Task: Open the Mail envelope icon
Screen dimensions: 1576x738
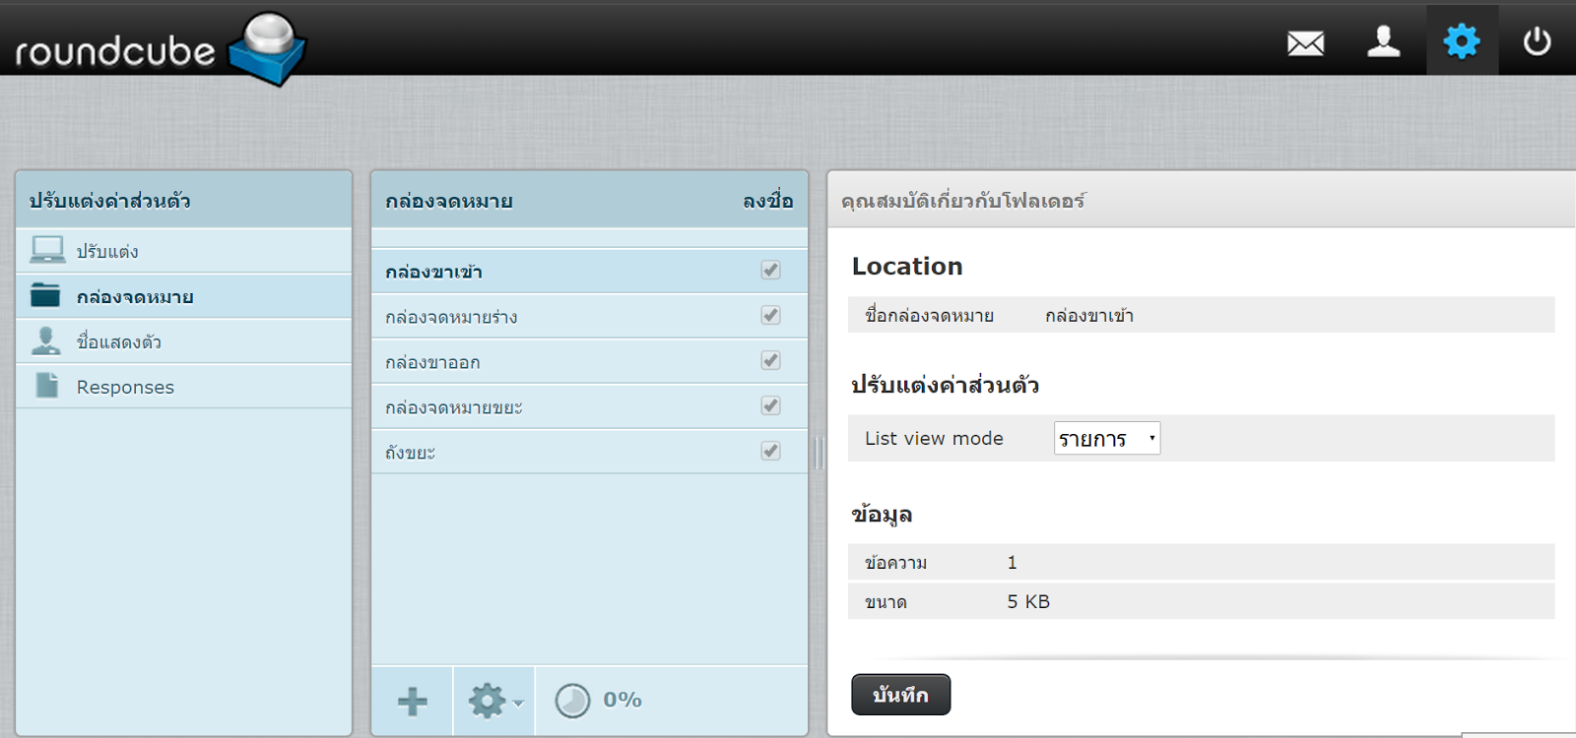Action: [1305, 42]
